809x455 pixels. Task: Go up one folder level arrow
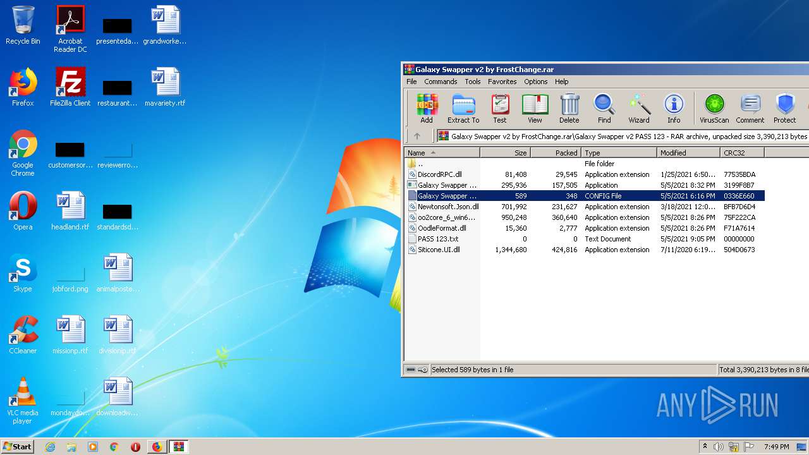point(417,136)
